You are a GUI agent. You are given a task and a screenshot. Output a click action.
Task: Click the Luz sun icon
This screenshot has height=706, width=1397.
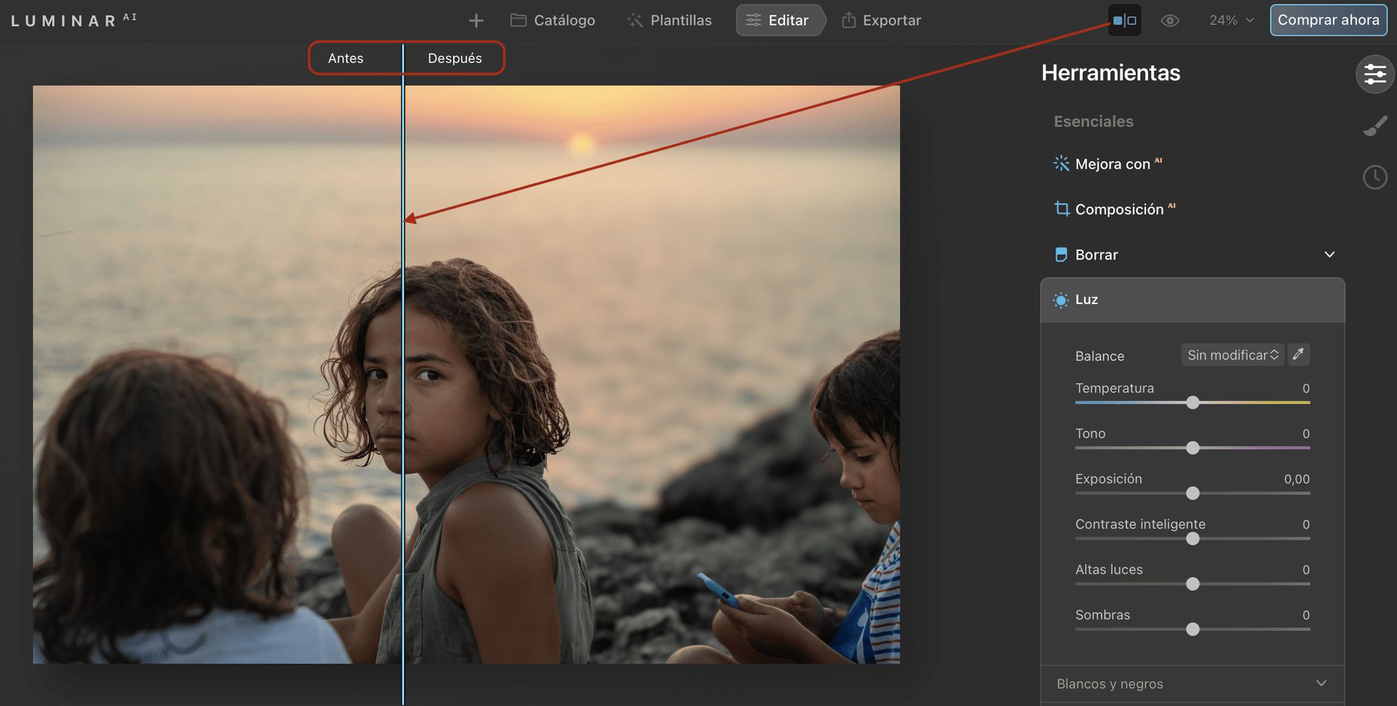[x=1061, y=300]
